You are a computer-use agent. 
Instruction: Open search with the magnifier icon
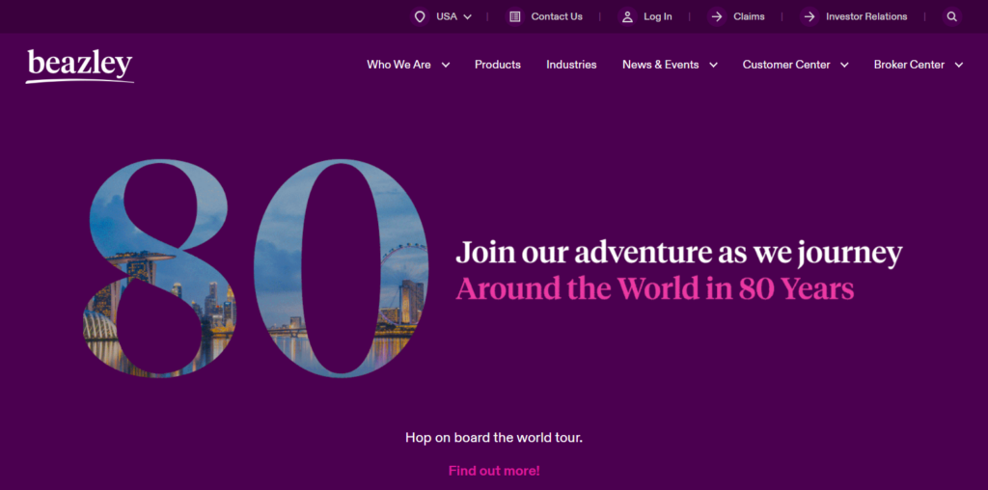tap(952, 17)
